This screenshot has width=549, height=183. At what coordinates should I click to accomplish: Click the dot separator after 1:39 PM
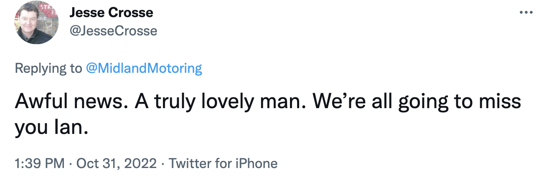[70, 164]
